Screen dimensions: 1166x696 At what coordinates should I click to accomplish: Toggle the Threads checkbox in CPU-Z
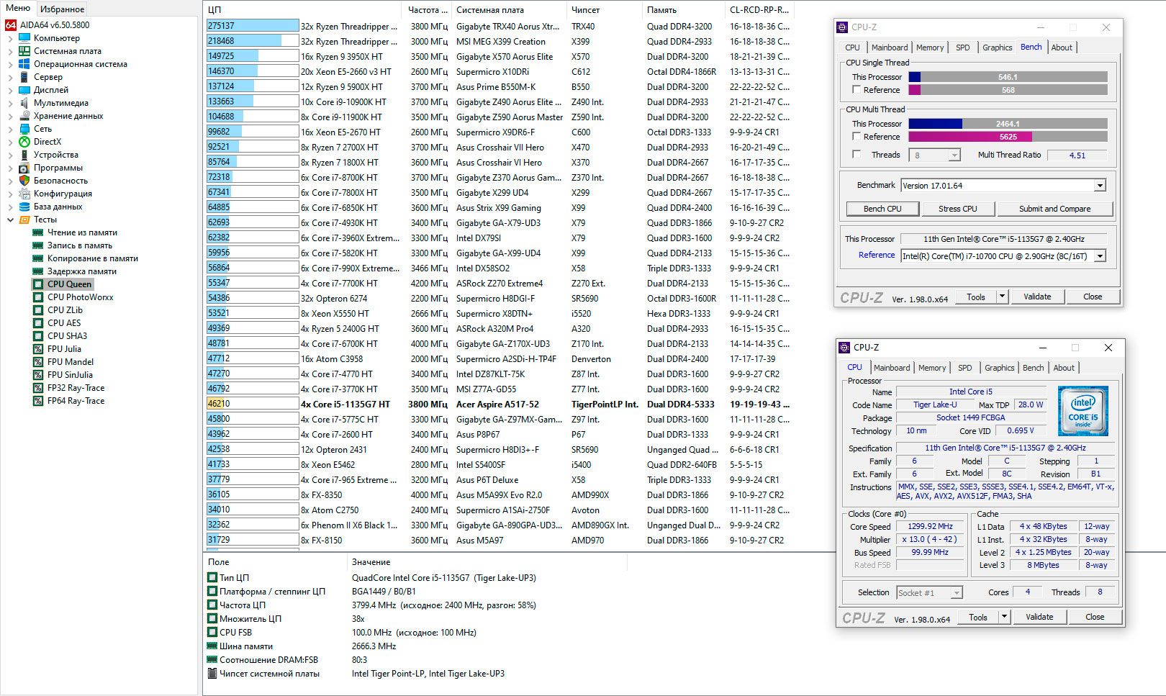[x=857, y=154]
